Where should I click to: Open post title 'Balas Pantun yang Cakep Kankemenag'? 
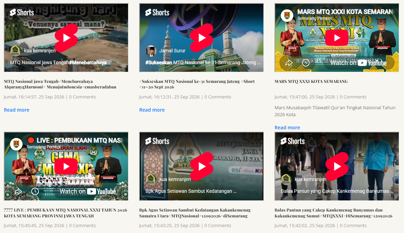click(x=334, y=213)
